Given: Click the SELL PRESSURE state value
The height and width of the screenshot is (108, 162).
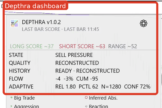Looking at the screenshot, I should pos(74,55).
